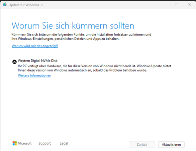Viewport: 196px width, 151px height.
Task: Click the 'Kümmern Sie sich bitte' instruction text
Action: click(x=81, y=37)
